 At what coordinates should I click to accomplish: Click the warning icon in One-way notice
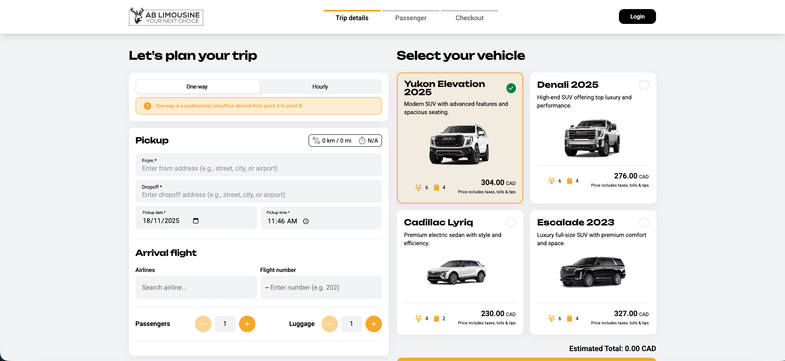coord(148,106)
